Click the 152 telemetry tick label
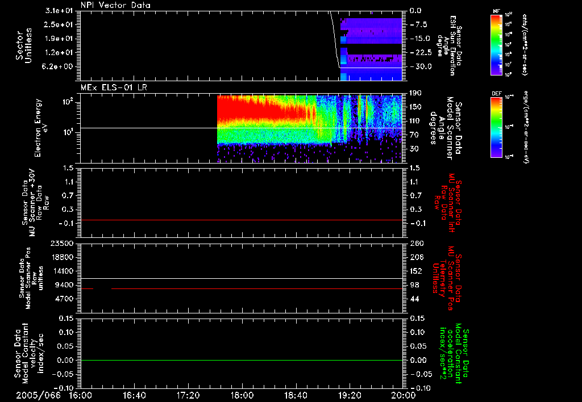 pyautogui.click(x=417, y=271)
